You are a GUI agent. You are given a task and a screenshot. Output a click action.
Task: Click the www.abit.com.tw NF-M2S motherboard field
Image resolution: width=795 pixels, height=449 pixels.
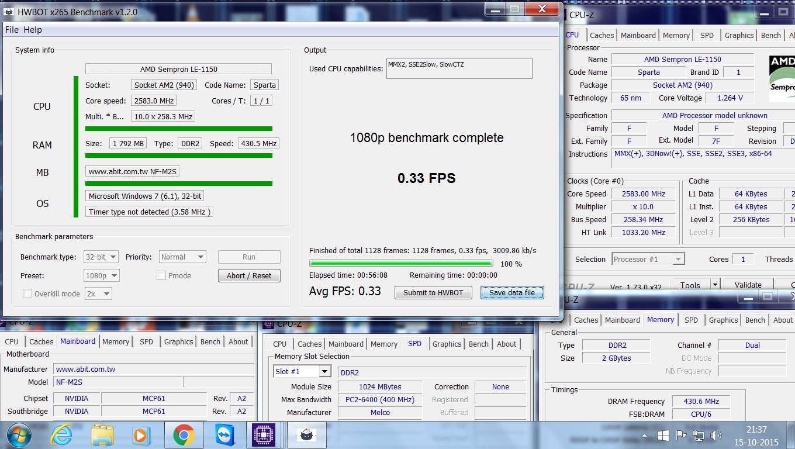click(132, 171)
